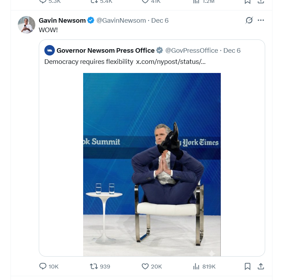Visit the @GovPressOffice handle
This screenshot has width=284, height=280.
point(191,50)
